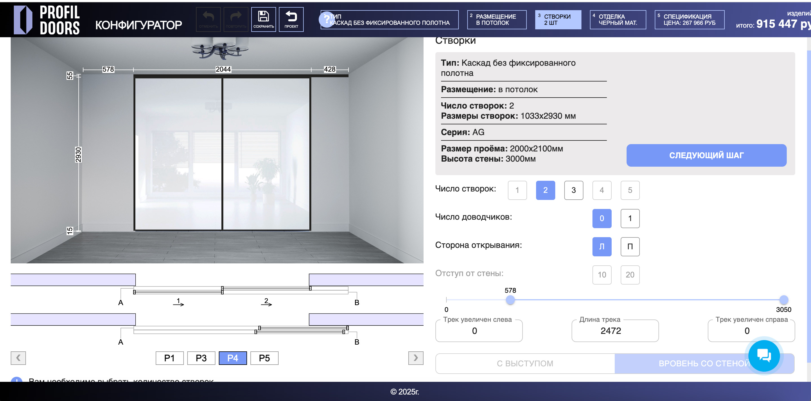Open the Проект return icon

(291, 19)
